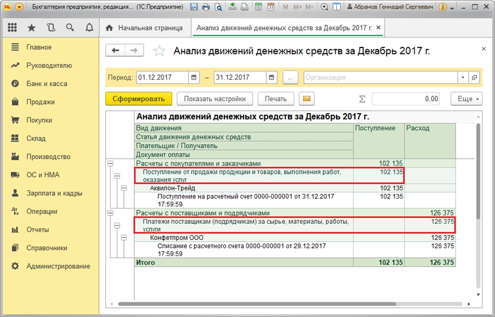Switch to the Начальная страница tab
Viewport: 495px width, 317px height.
click(x=144, y=28)
